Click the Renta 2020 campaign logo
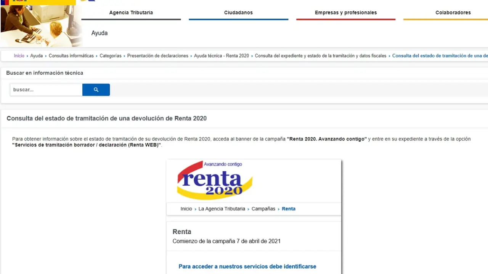 pyautogui.click(x=215, y=180)
